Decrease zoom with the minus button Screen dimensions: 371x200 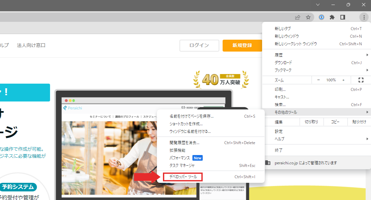[x=319, y=80]
